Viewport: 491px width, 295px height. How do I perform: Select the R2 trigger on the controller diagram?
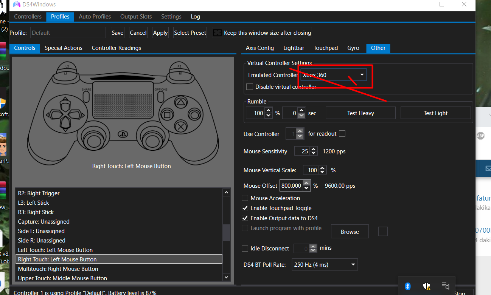[x=179, y=66]
